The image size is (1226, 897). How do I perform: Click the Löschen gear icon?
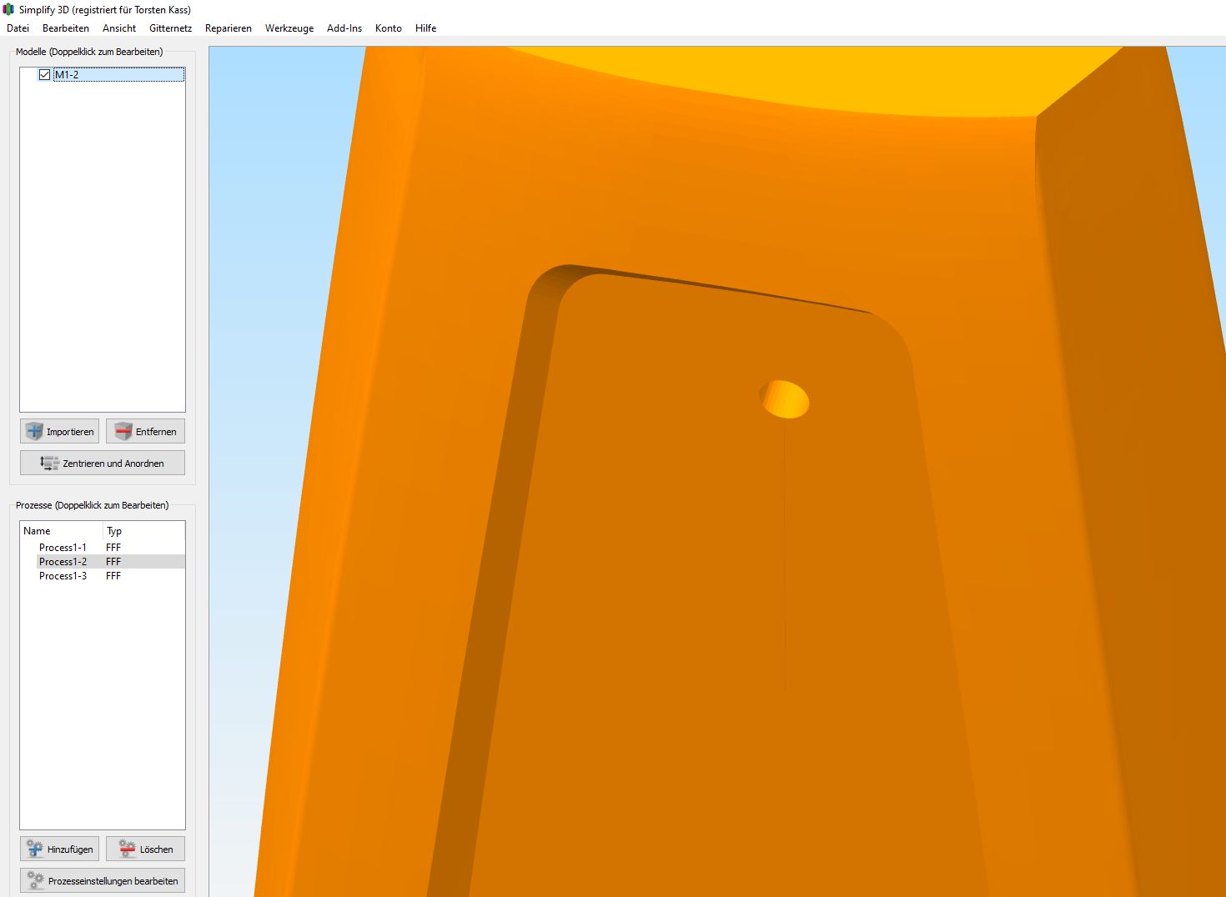127,849
